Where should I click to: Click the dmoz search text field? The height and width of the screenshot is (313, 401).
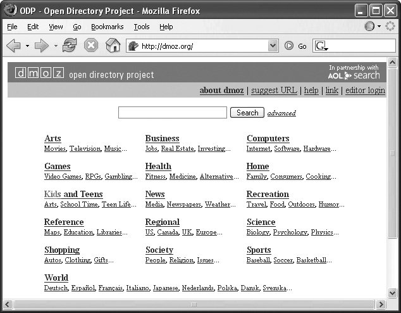click(172, 113)
